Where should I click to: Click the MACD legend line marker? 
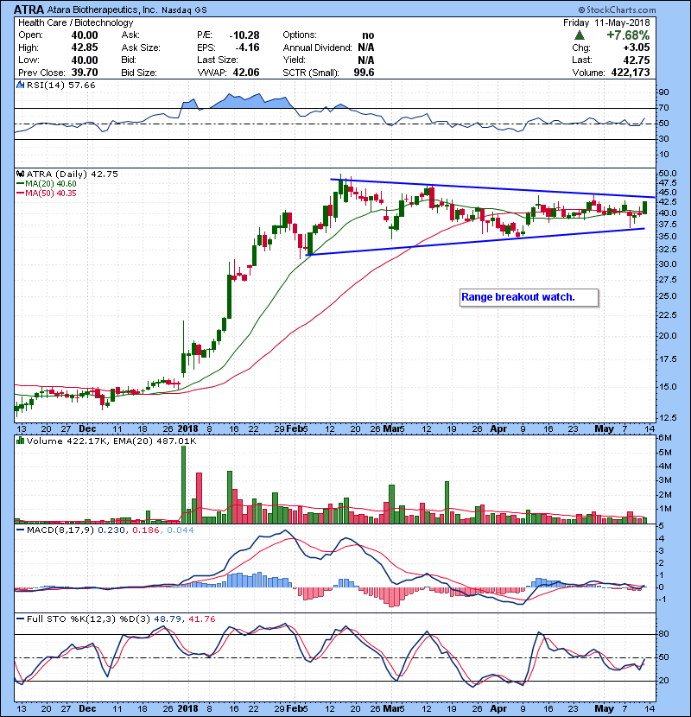pos(20,530)
